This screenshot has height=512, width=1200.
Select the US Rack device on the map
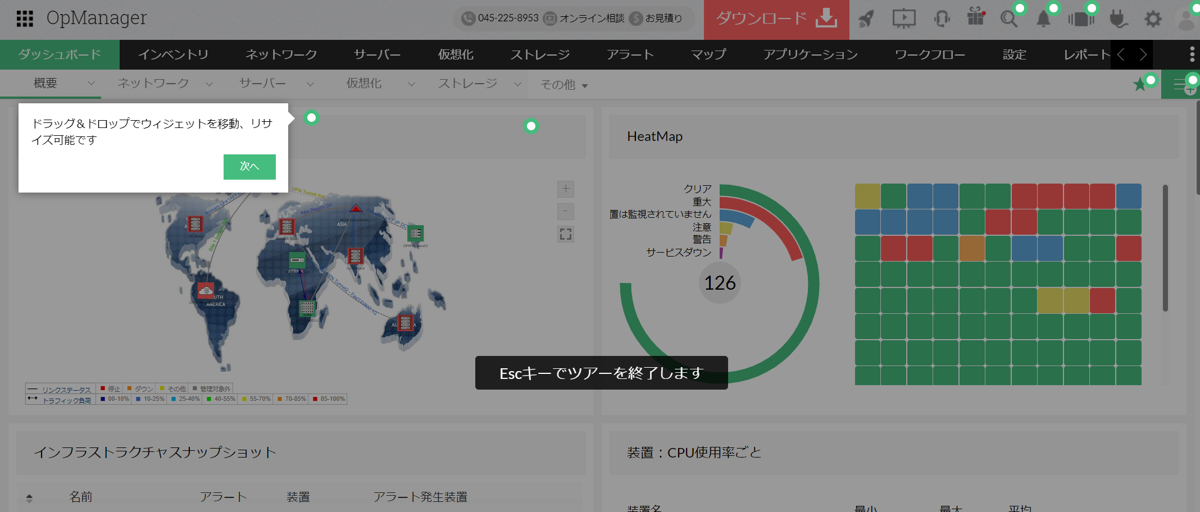pyautogui.click(x=195, y=225)
